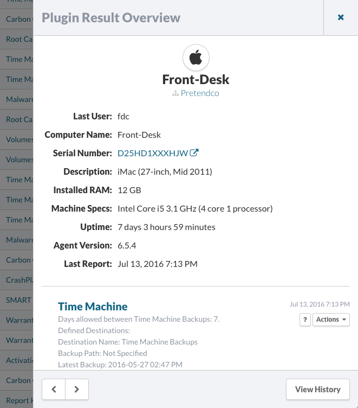
Task: Click the description iMac (27-inch, Mid 2011)
Action: tap(165, 172)
